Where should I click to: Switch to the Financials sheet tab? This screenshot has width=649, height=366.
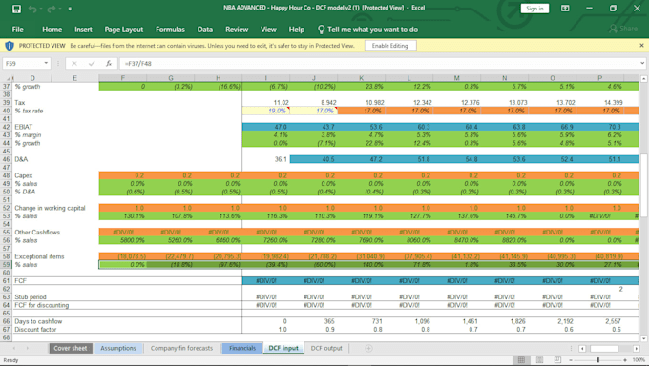242,348
